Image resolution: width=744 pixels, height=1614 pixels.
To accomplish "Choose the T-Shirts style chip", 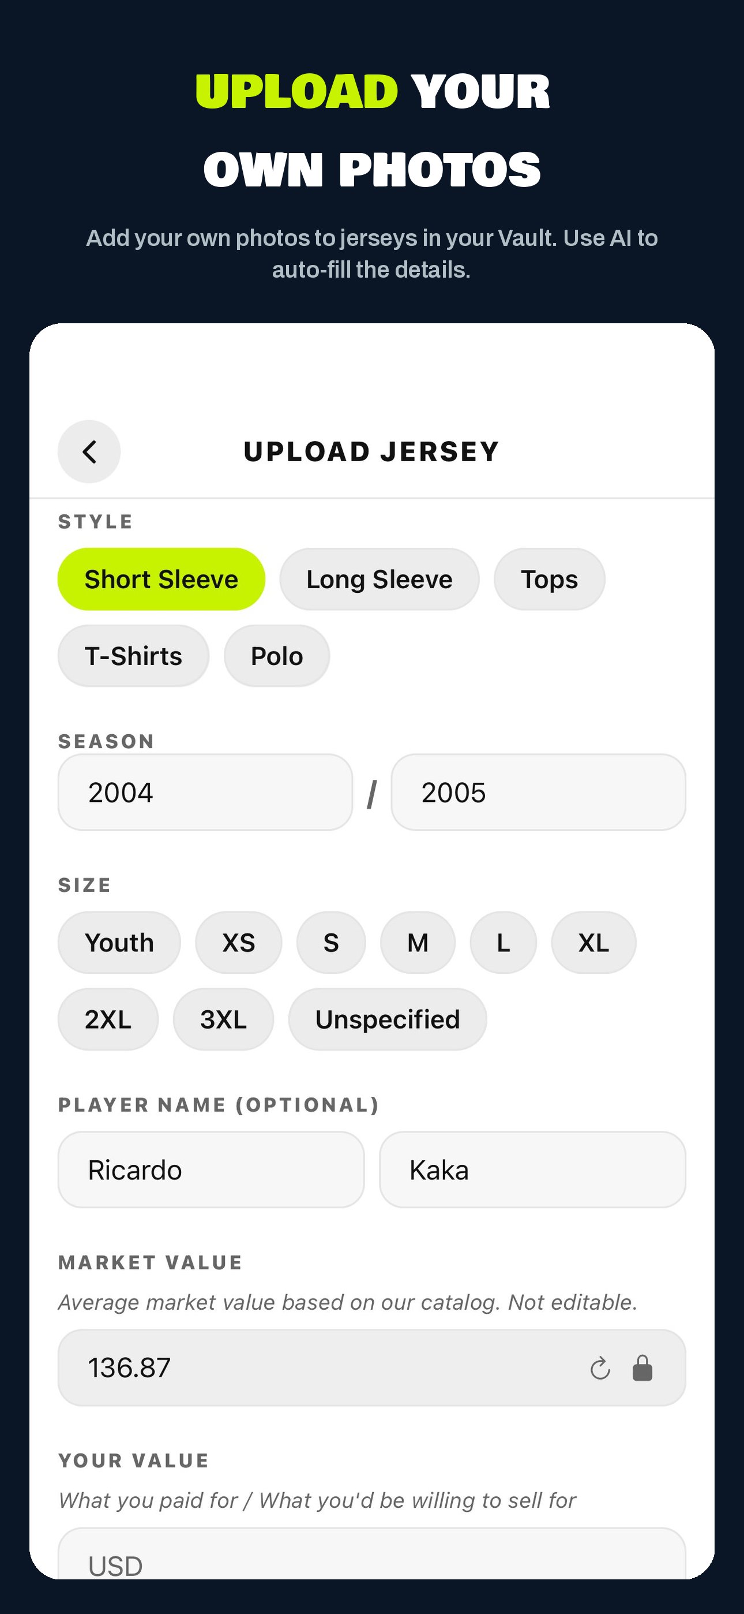I will [x=133, y=655].
